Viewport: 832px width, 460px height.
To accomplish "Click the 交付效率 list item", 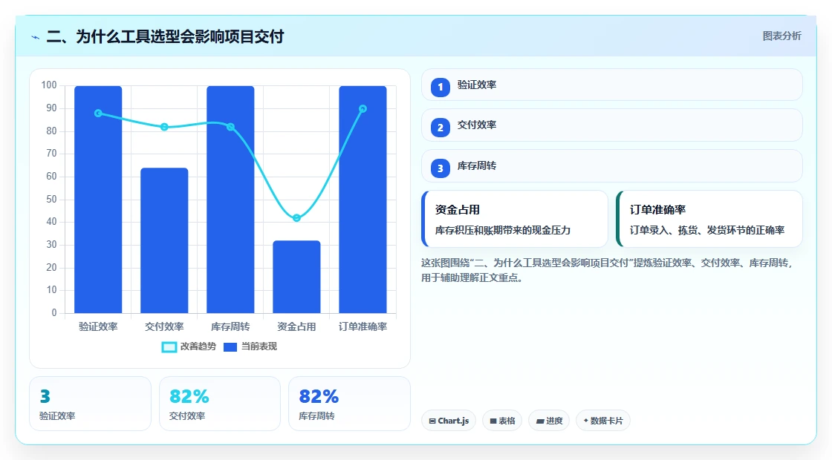I will [612, 125].
